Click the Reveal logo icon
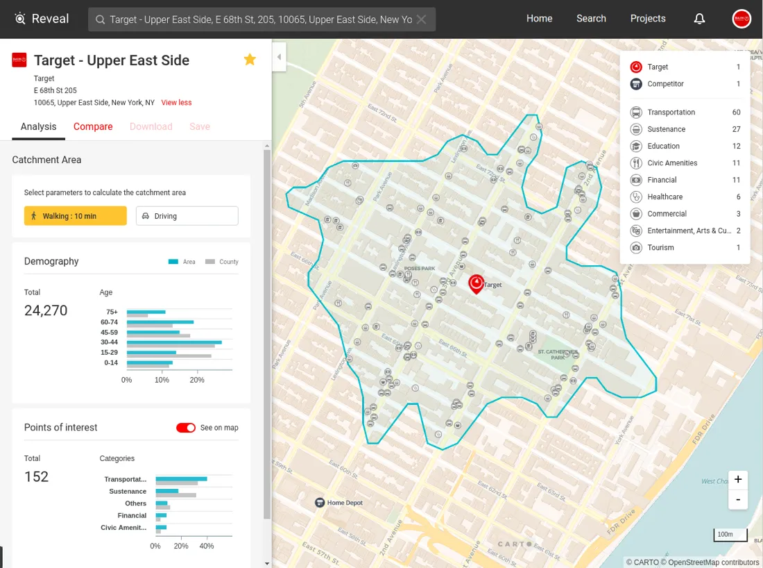The width and height of the screenshot is (763, 568). pos(20,19)
